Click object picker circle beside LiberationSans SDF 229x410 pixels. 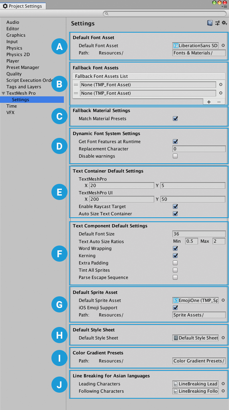(223, 46)
